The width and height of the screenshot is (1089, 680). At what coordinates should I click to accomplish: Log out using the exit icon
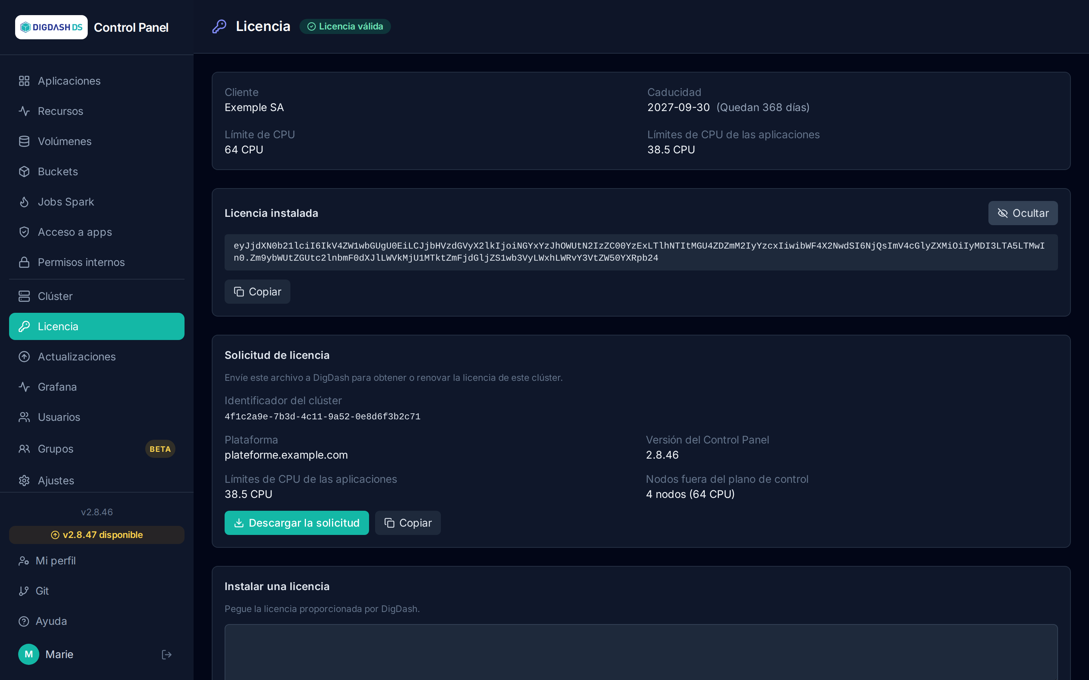(166, 654)
